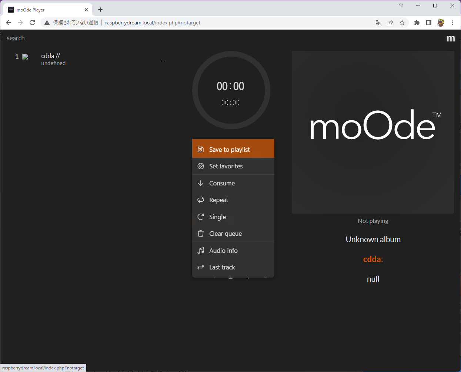Go forward with the browser arrow

(x=20, y=23)
